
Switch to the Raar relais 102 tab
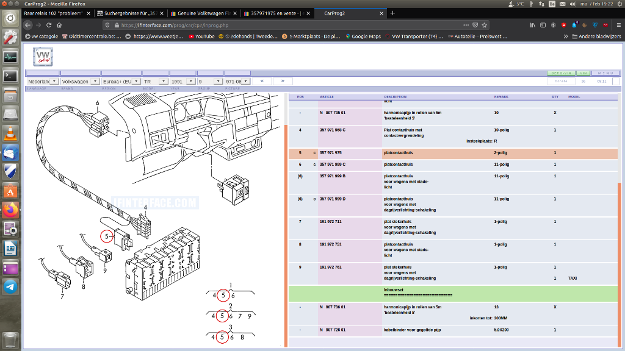(x=55, y=13)
